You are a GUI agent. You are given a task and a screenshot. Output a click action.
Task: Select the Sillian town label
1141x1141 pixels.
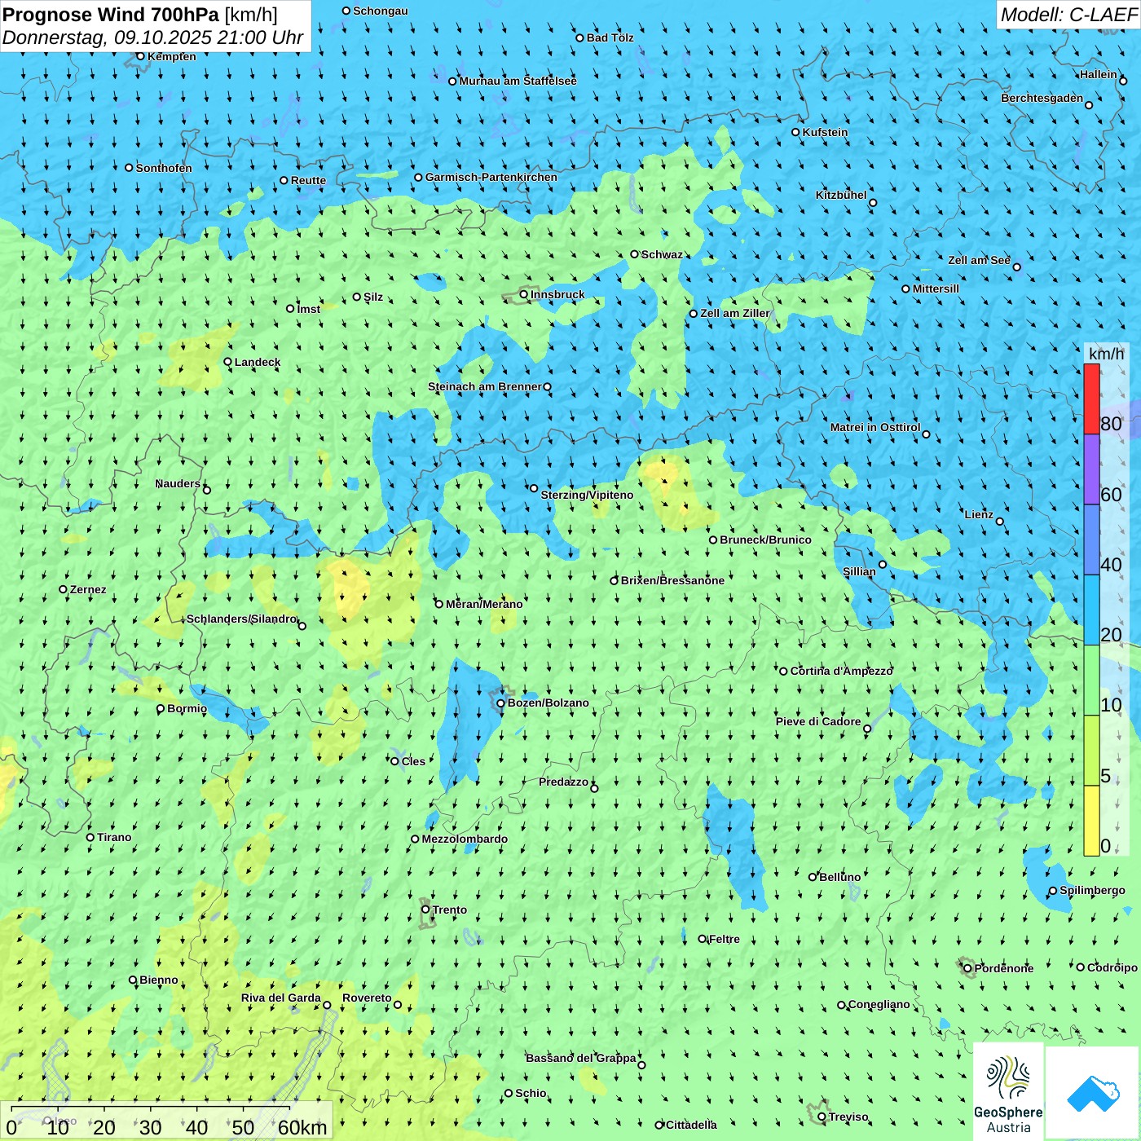click(x=859, y=571)
